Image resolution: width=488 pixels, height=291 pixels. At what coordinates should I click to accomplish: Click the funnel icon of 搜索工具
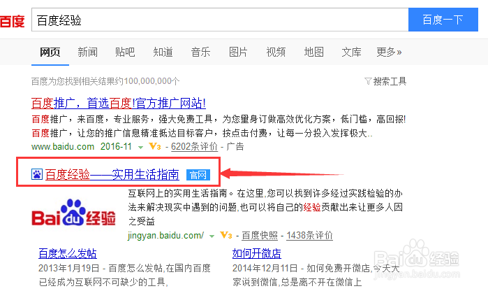point(368,81)
